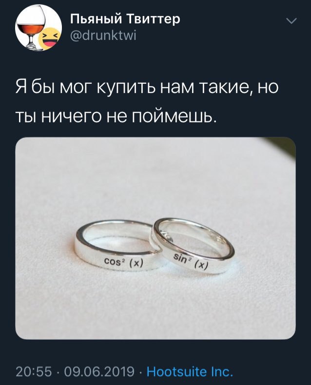Click the laughing emoji on the avatar
The image size is (311, 385).
(50, 39)
